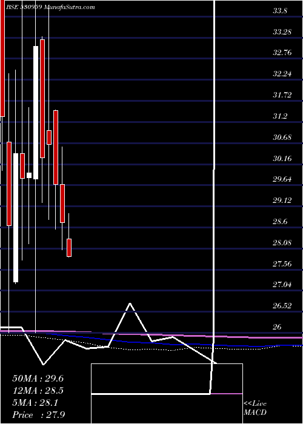Click the 29.64 price axis label

282,179
